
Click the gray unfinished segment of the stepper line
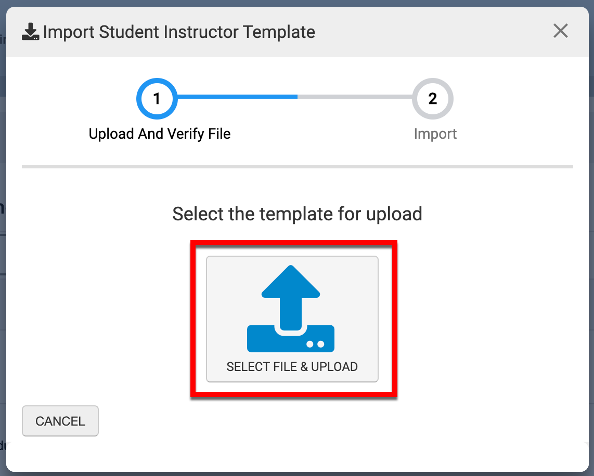point(355,96)
